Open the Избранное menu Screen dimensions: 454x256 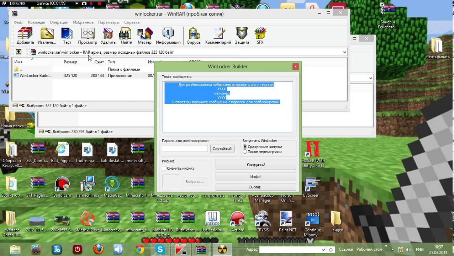coord(83,22)
